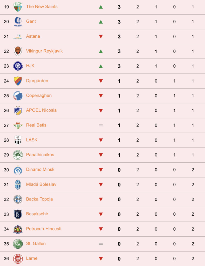Viewport: 205px width, 266px height.
Task: Click the Copenhagen lion logo
Action: coord(18,96)
